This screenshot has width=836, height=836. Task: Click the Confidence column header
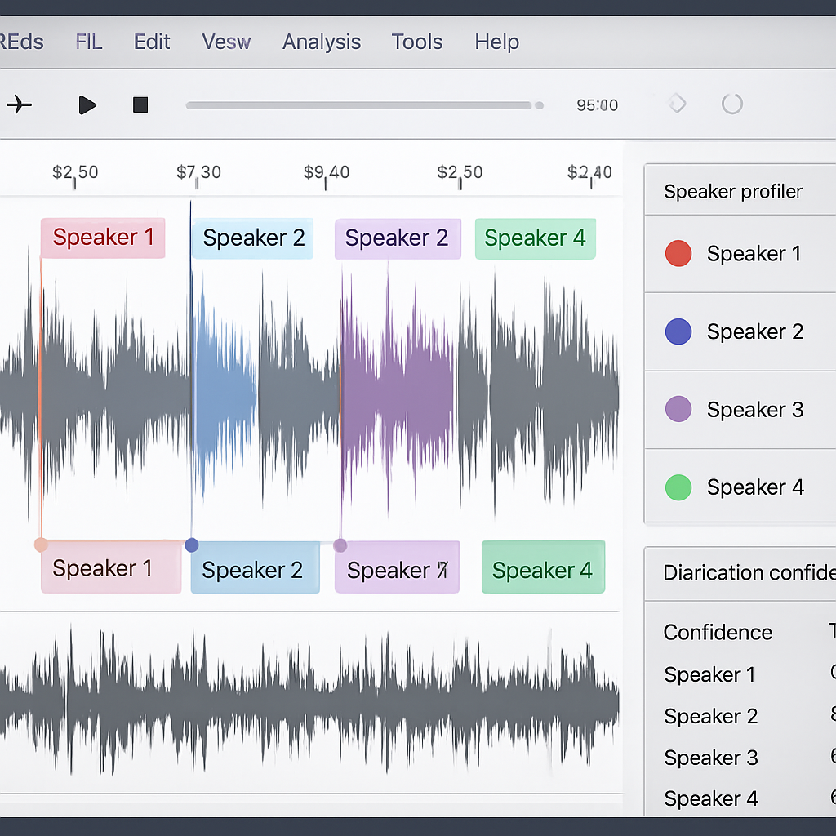coord(718,633)
